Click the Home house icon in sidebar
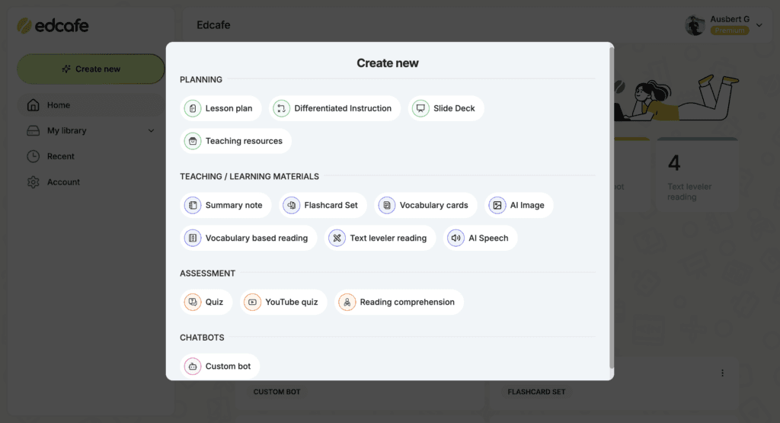Image resolution: width=780 pixels, height=423 pixels. (33, 105)
